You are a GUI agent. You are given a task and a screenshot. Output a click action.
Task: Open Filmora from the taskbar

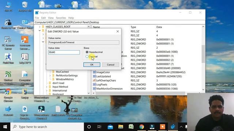pyautogui.click(x=152, y=127)
